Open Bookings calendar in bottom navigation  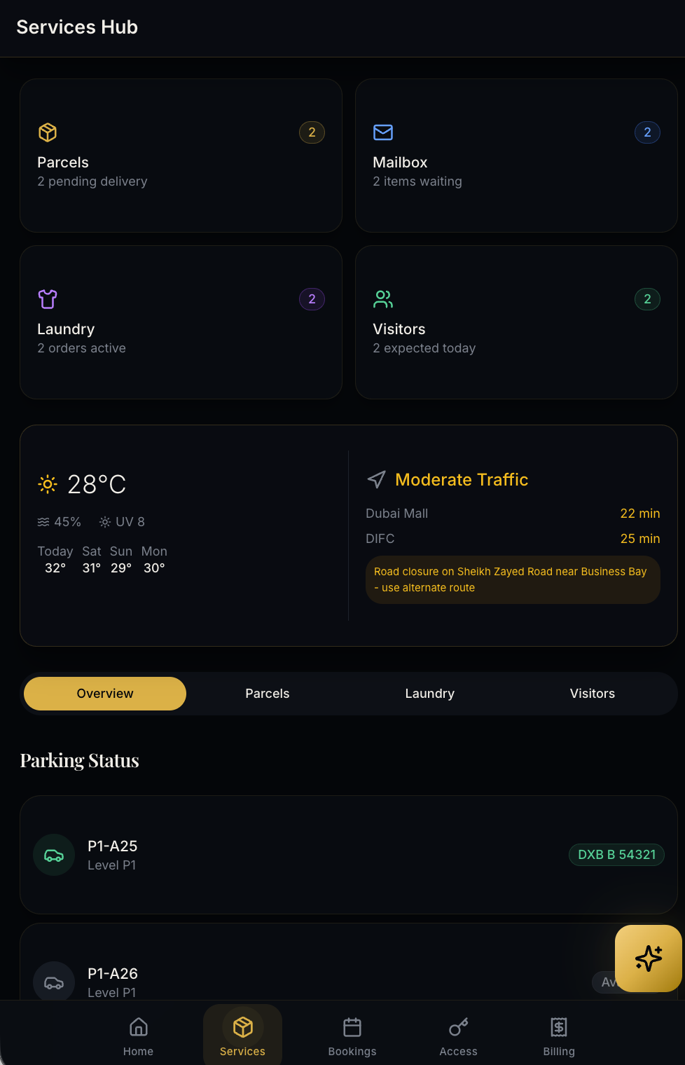click(x=352, y=1036)
